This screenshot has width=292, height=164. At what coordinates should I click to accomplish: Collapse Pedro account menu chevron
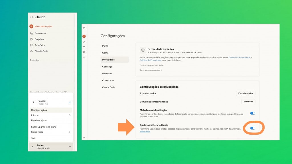tap(70, 147)
